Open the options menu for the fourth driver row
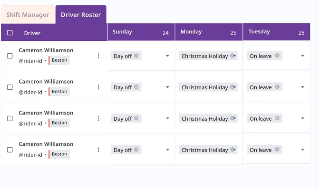319x190 pixels. [98, 150]
